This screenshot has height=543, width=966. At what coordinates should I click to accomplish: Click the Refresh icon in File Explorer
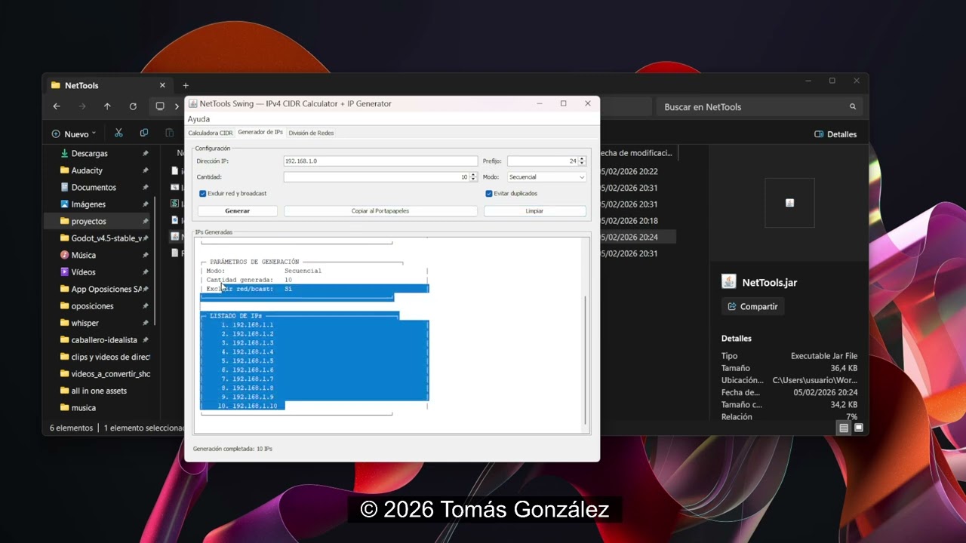point(133,106)
